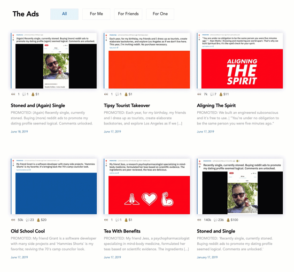Click the money bag icon under Old School Cool

pyautogui.click(x=38, y=220)
